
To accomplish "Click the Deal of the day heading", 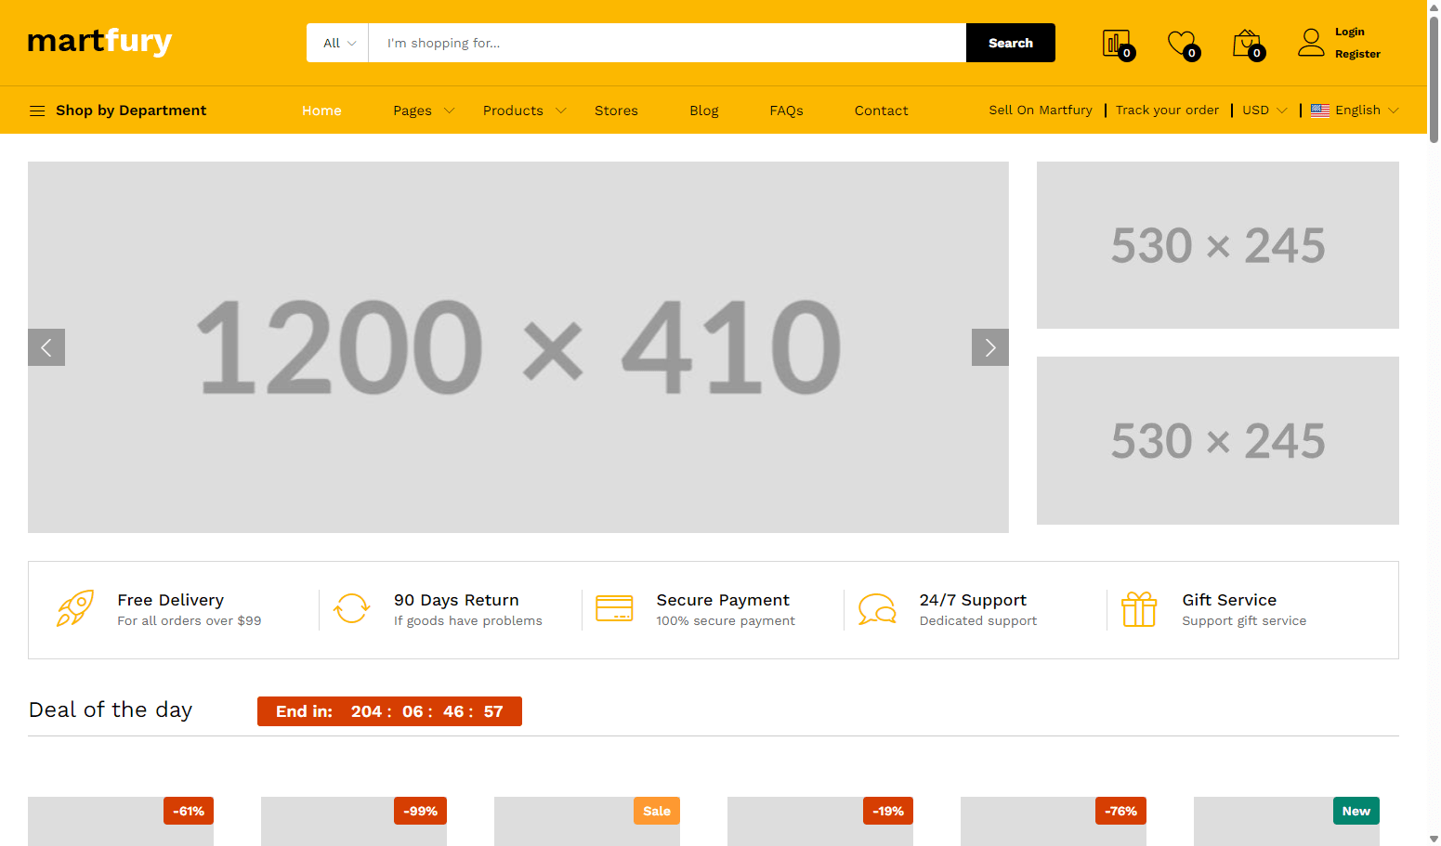I will tap(111, 710).
